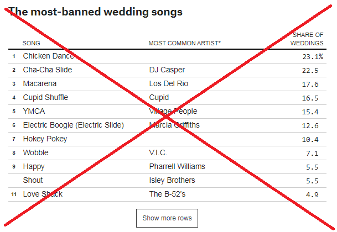Select the Chicken Dance song name
The height and width of the screenshot is (232, 337).
click(48, 56)
